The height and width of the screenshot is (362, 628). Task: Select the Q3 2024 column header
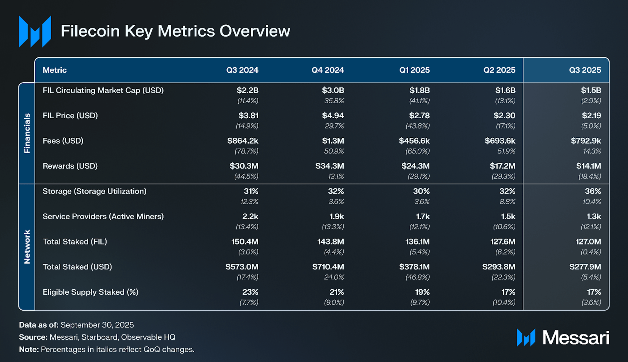point(242,70)
